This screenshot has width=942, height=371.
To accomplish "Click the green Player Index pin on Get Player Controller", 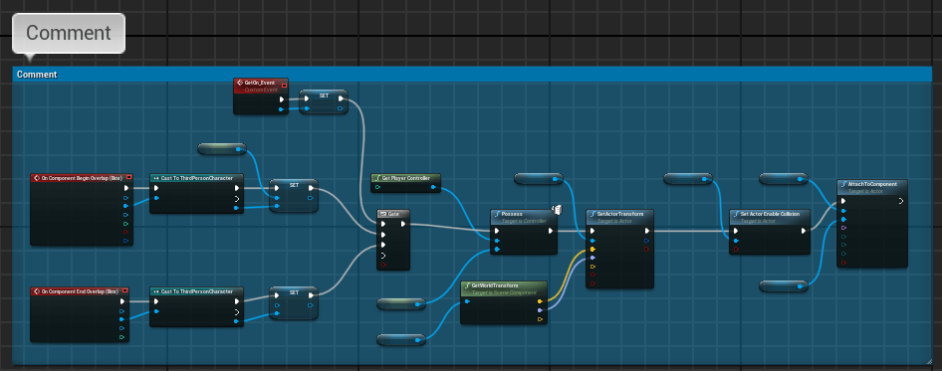I will click(376, 187).
